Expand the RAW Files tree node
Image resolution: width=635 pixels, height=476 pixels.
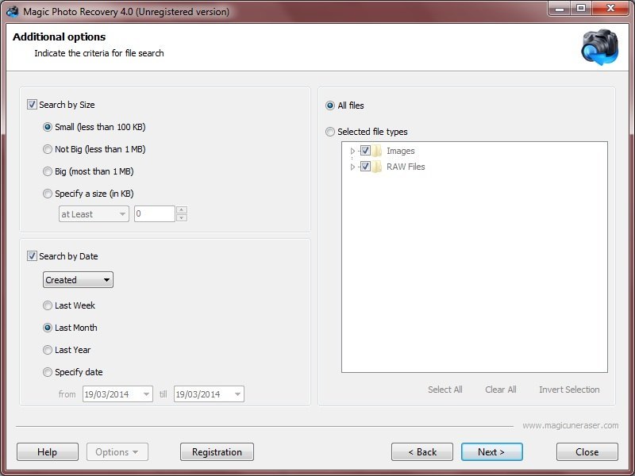coord(352,167)
